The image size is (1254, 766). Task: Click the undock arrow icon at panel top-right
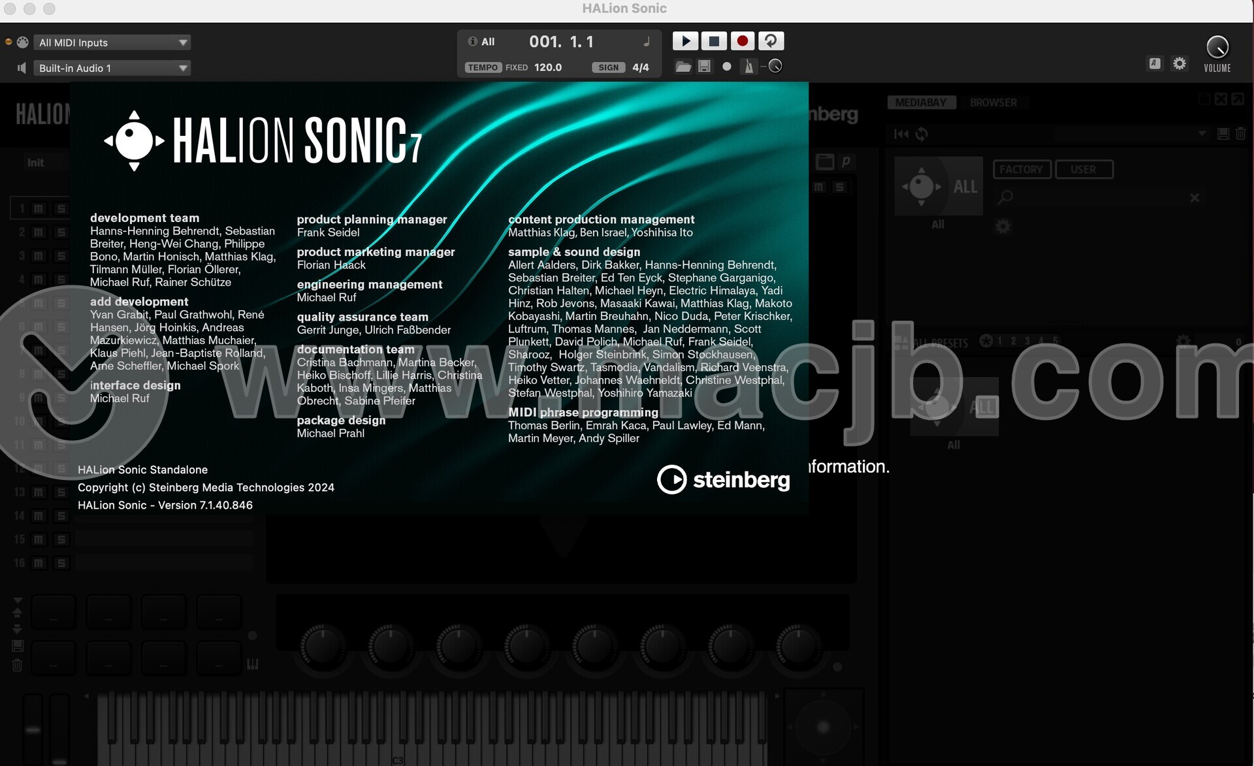pyautogui.click(x=1238, y=99)
